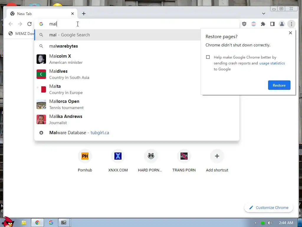Open the Google G taskbar icon

tap(51, 223)
